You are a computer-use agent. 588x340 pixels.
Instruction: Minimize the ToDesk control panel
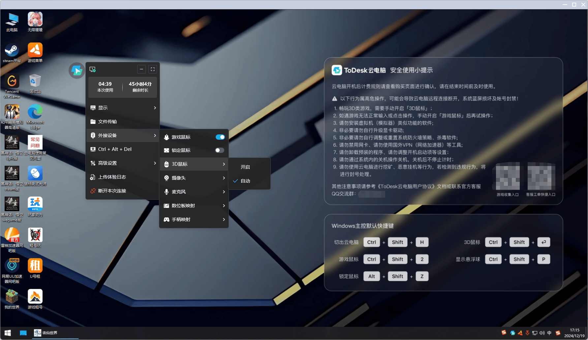(141, 69)
